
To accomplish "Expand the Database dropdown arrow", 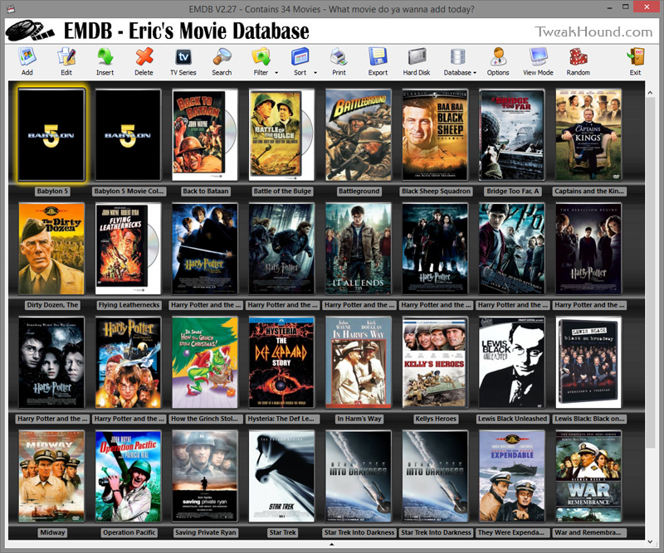I will click(x=475, y=73).
